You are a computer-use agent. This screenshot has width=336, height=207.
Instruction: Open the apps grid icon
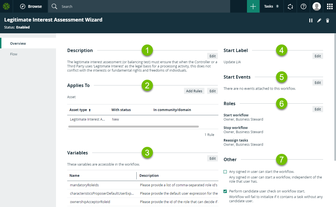click(x=330, y=6)
